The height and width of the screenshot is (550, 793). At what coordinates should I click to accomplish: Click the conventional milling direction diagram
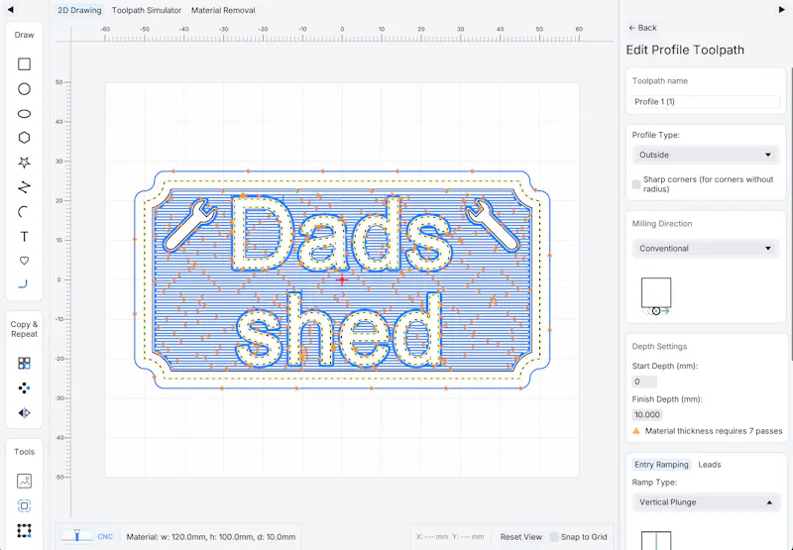point(656,296)
